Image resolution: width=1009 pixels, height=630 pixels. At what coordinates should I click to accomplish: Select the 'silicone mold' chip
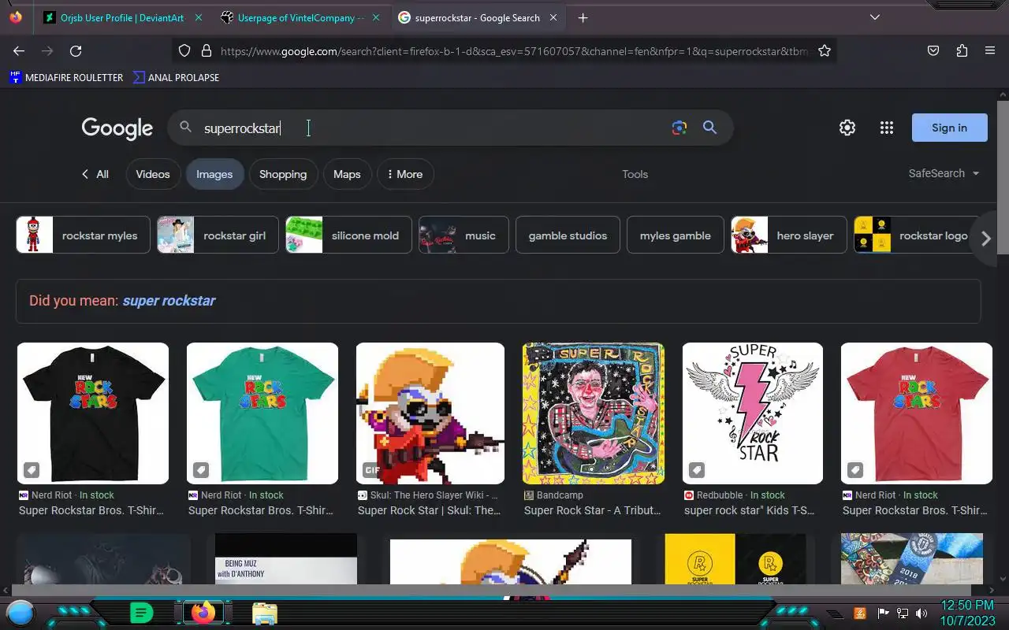click(348, 235)
